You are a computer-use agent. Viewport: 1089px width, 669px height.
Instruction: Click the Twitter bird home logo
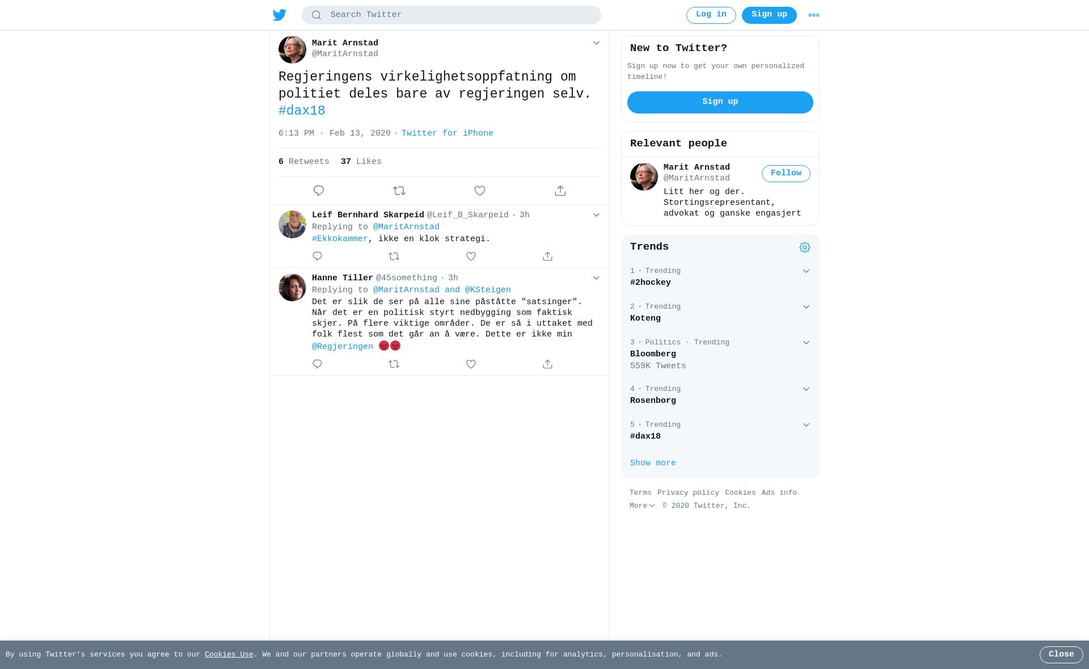point(280,15)
